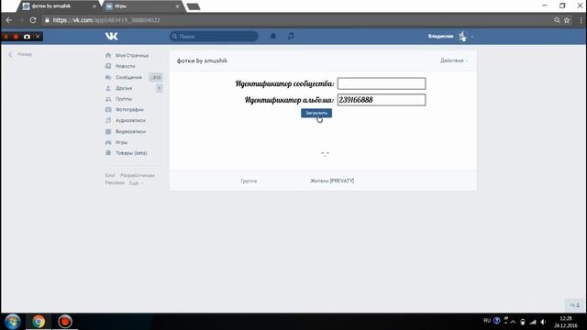Click the Владислав profile name
Screen dimensions: 587x330
coord(440,37)
